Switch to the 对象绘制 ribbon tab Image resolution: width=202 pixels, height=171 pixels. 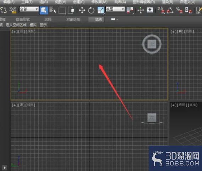(x=73, y=20)
